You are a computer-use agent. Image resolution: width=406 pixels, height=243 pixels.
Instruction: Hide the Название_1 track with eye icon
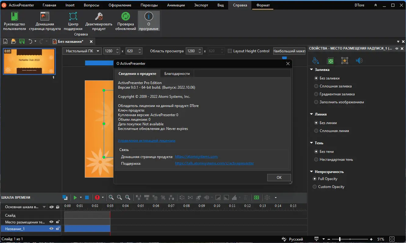click(51, 229)
